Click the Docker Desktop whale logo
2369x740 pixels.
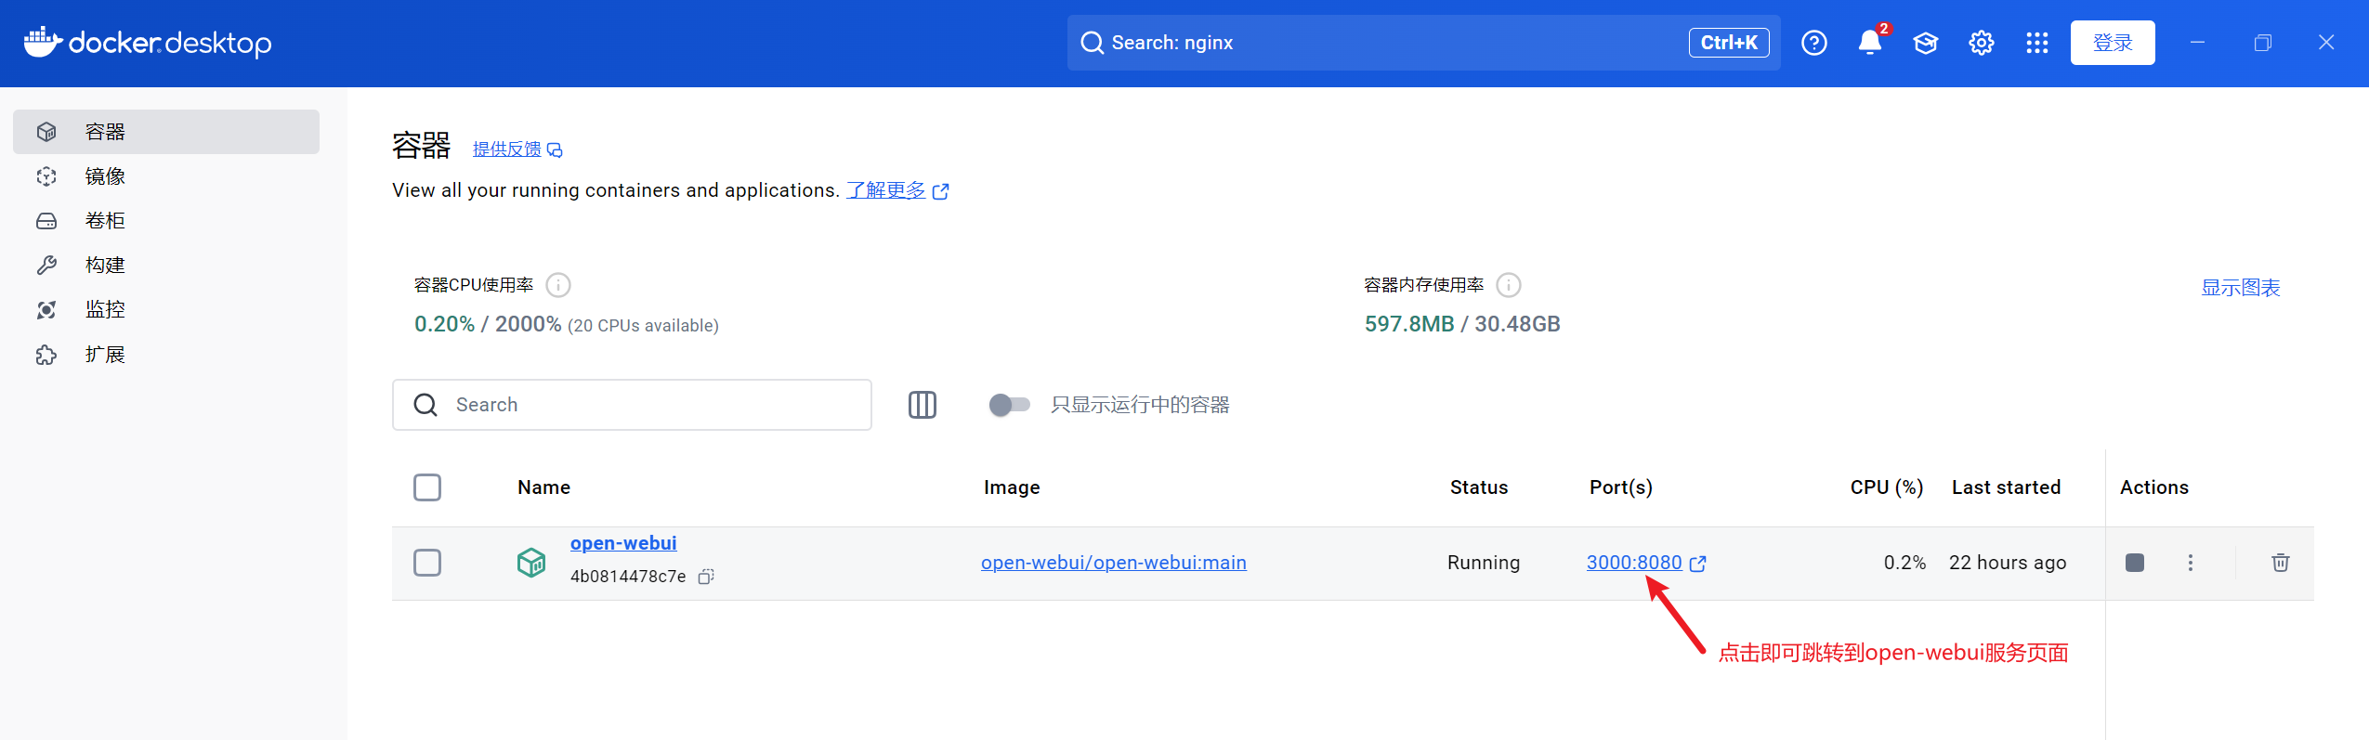[x=43, y=42]
